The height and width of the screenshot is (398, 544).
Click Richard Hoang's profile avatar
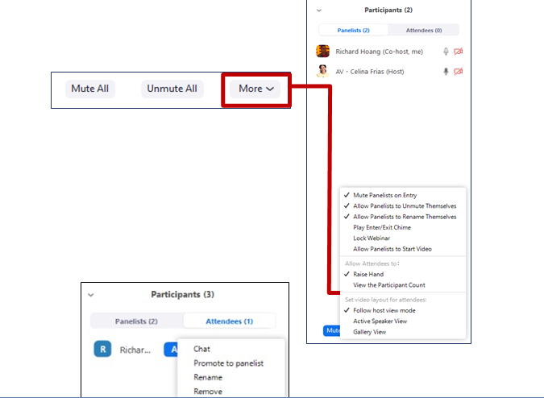(x=323, y=52)
